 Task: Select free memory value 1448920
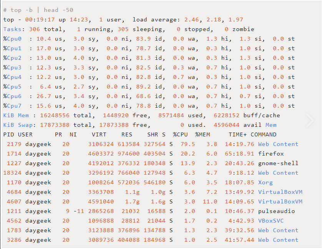click(x=116, y=115)
